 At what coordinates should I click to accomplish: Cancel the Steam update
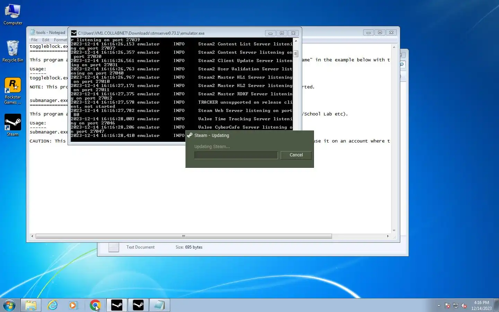click(x=296, y=155)
